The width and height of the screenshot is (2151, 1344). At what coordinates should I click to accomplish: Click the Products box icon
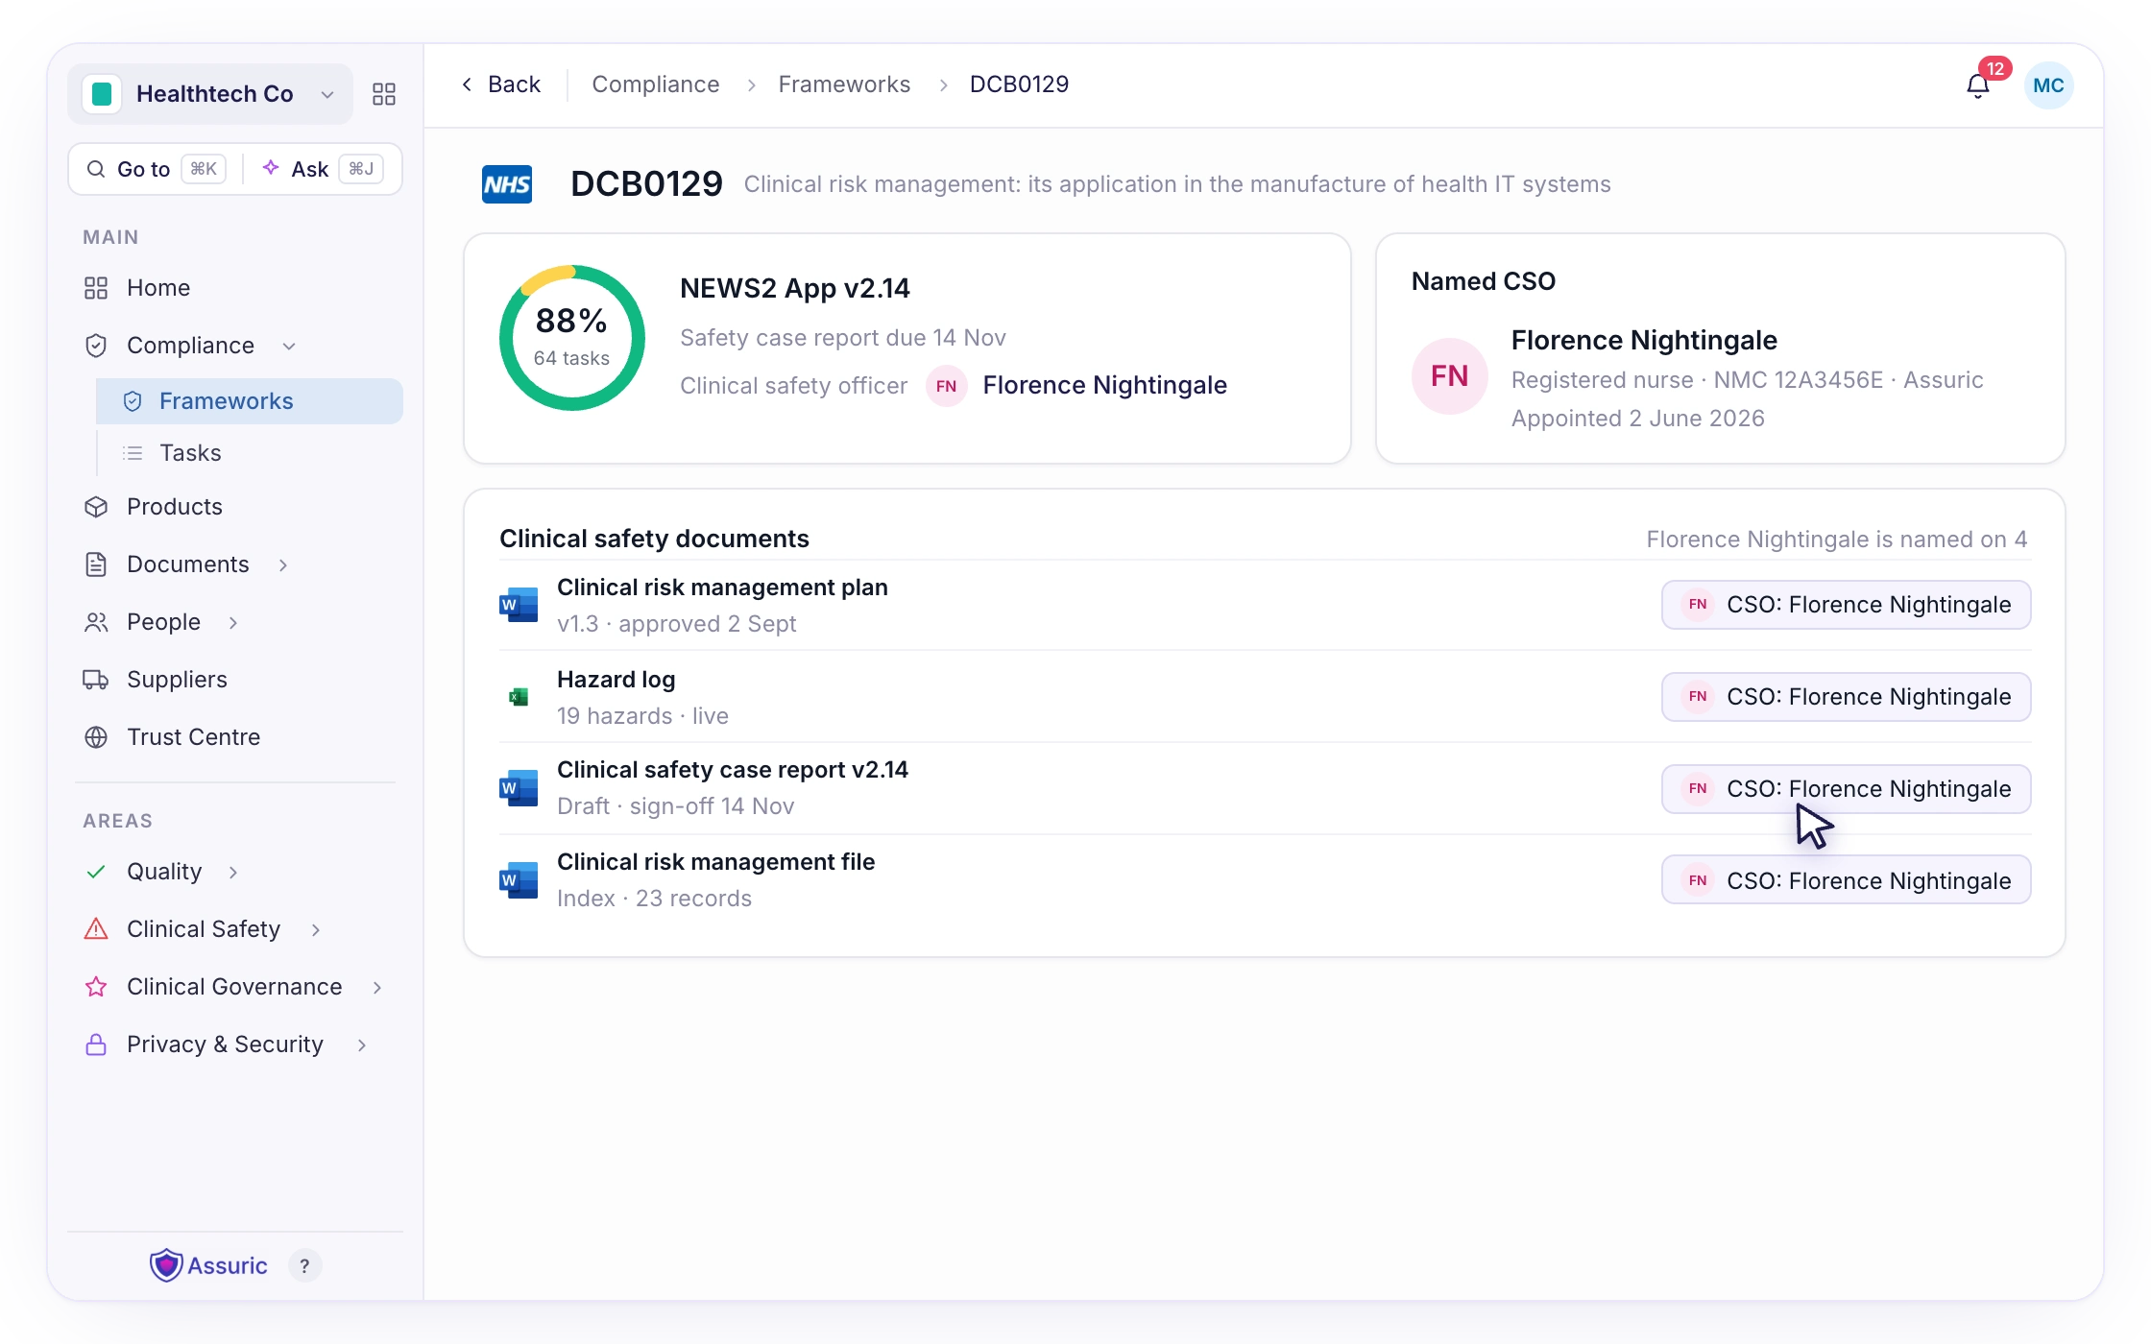pos(96,507)
